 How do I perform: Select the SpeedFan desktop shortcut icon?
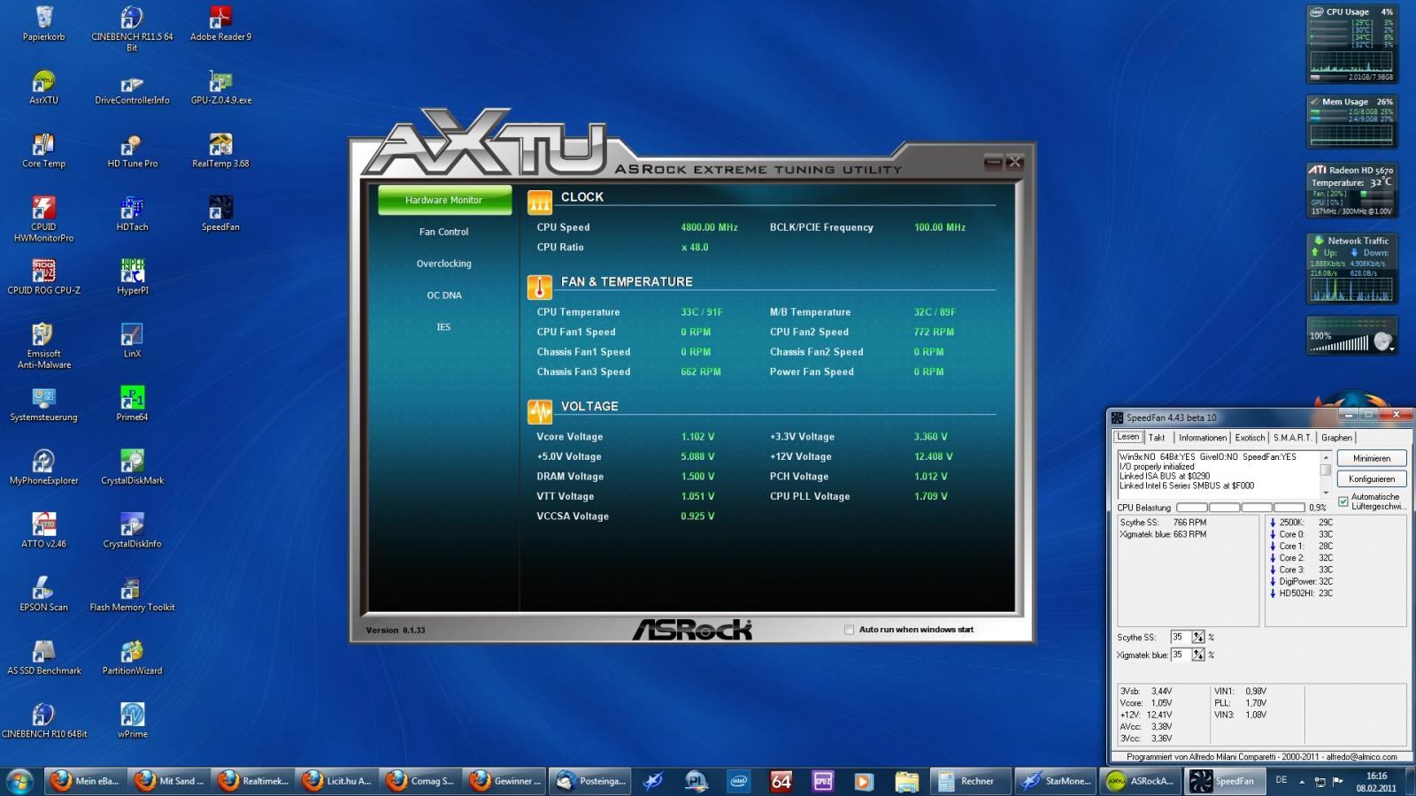coord(220,213)
